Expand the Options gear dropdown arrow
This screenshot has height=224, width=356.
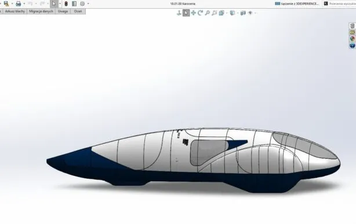pyautogui.click(x=88, y=3)
